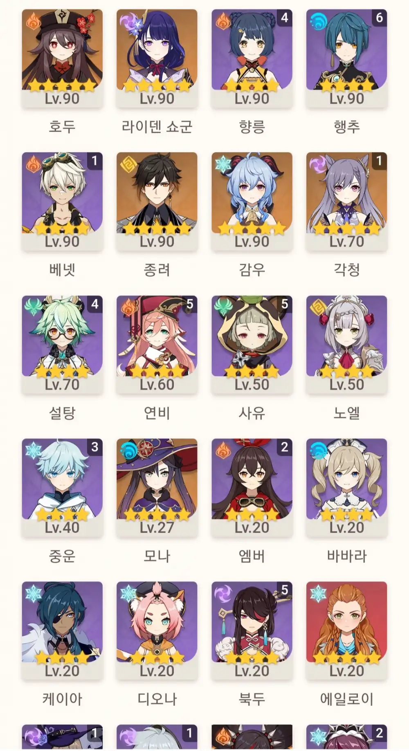Click the constellation 5 badge on 연비
The height and width of the screenshot is (751, 409).
[189, 304]
